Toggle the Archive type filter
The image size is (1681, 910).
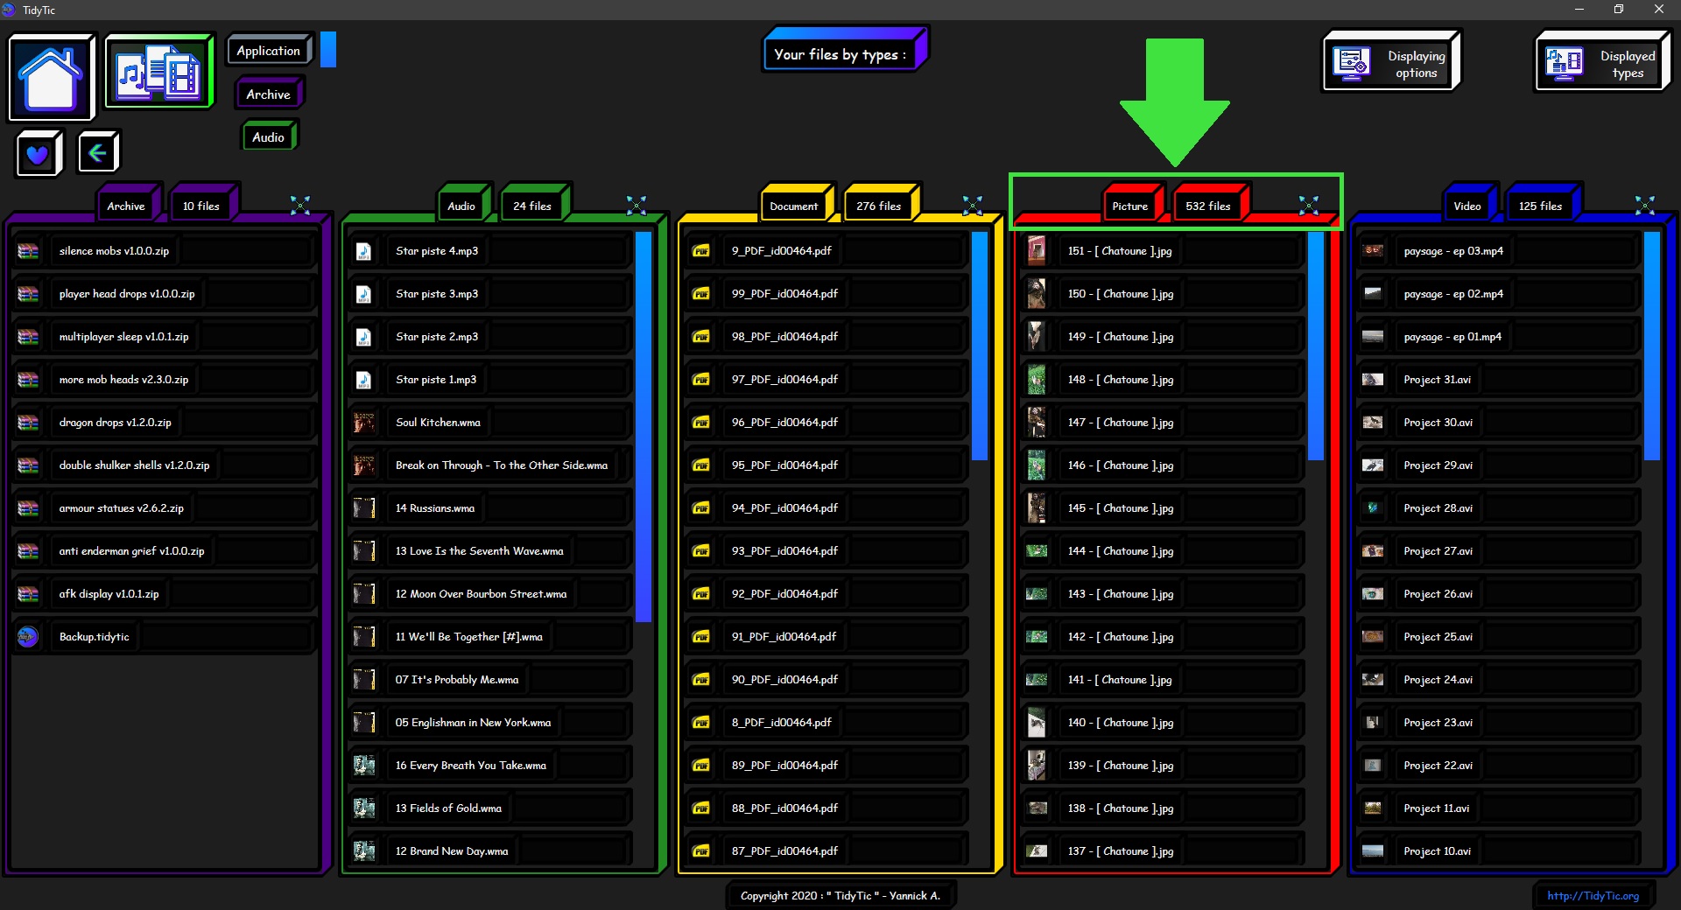(x=268, y=94)
